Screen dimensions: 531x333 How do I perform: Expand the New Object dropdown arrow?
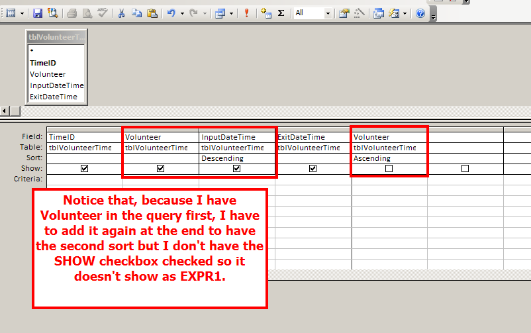coord(405,13)
